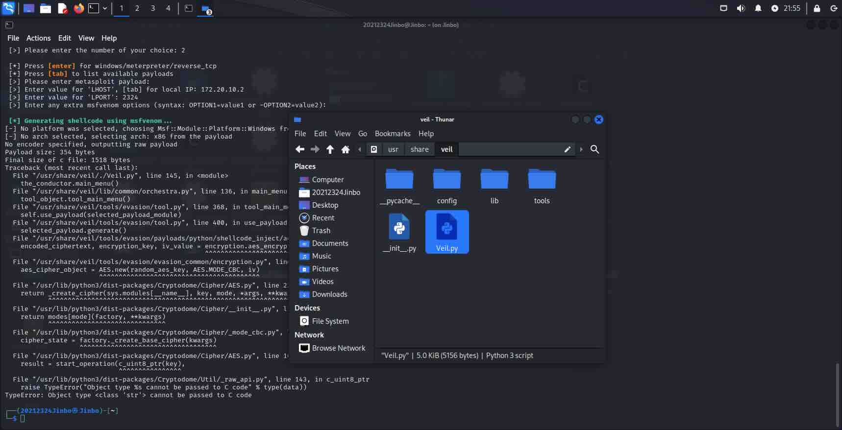The image size is (842, 430).
Task: Open the terminal Help menu
Action: 109,38
